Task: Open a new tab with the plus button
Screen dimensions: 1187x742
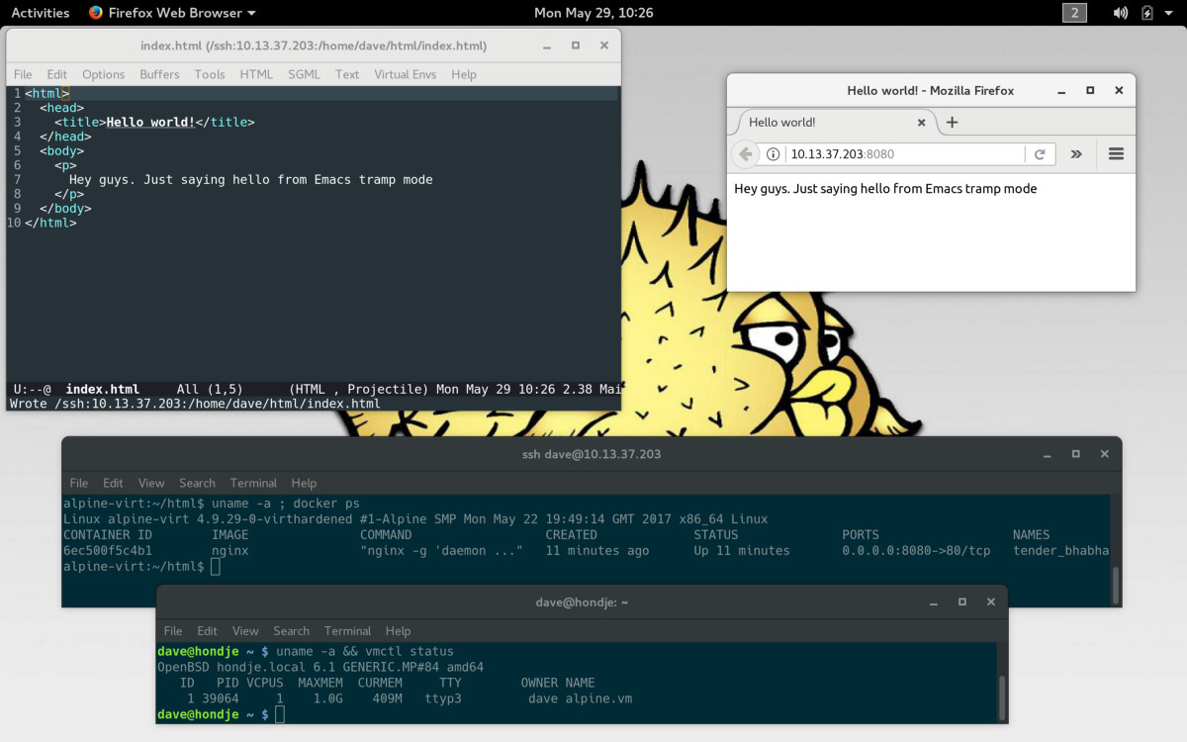Action: tap(952, 123)
